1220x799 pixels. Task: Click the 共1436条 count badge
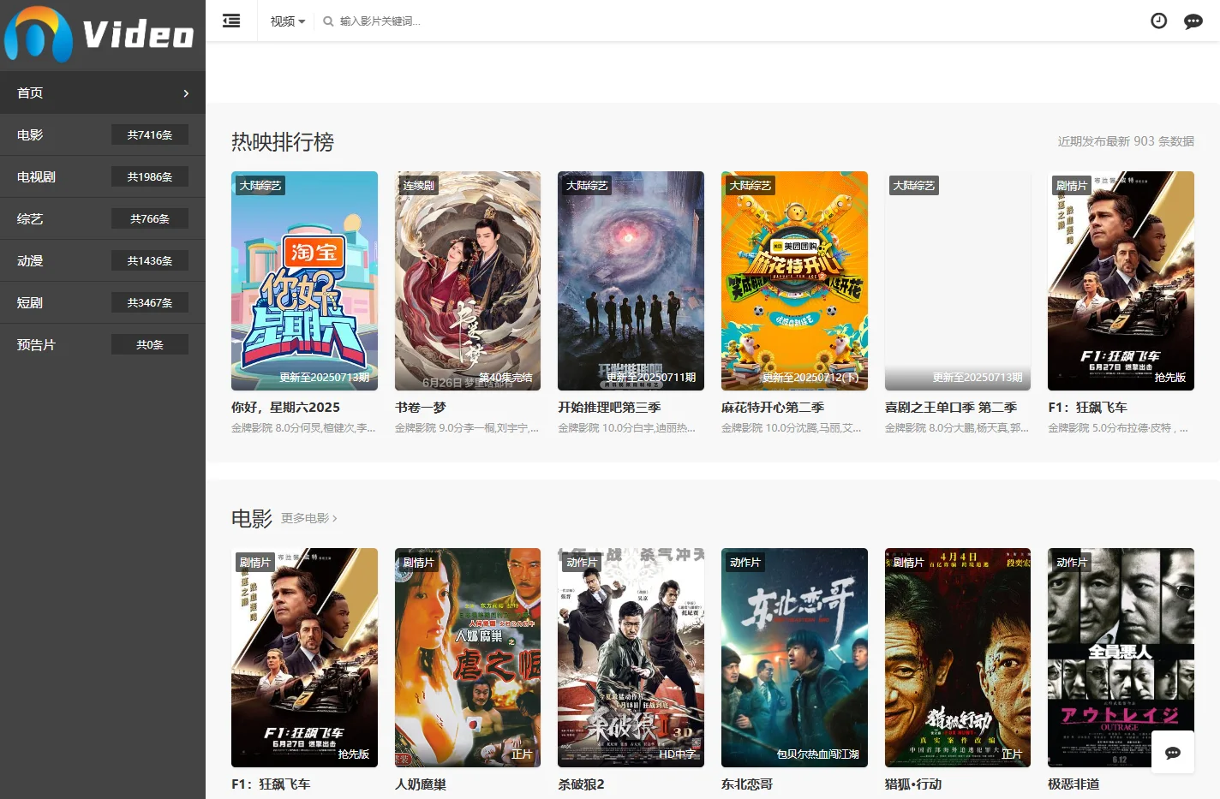pos(150,260)
